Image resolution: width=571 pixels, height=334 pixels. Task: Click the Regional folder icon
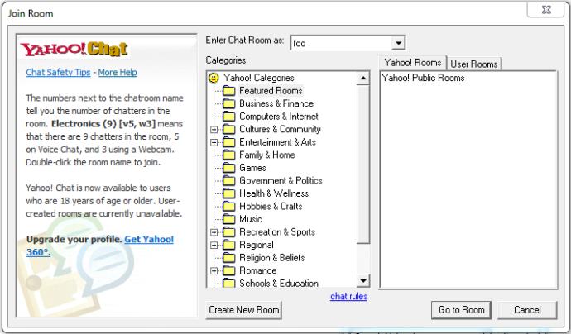[x=228, y=245]
